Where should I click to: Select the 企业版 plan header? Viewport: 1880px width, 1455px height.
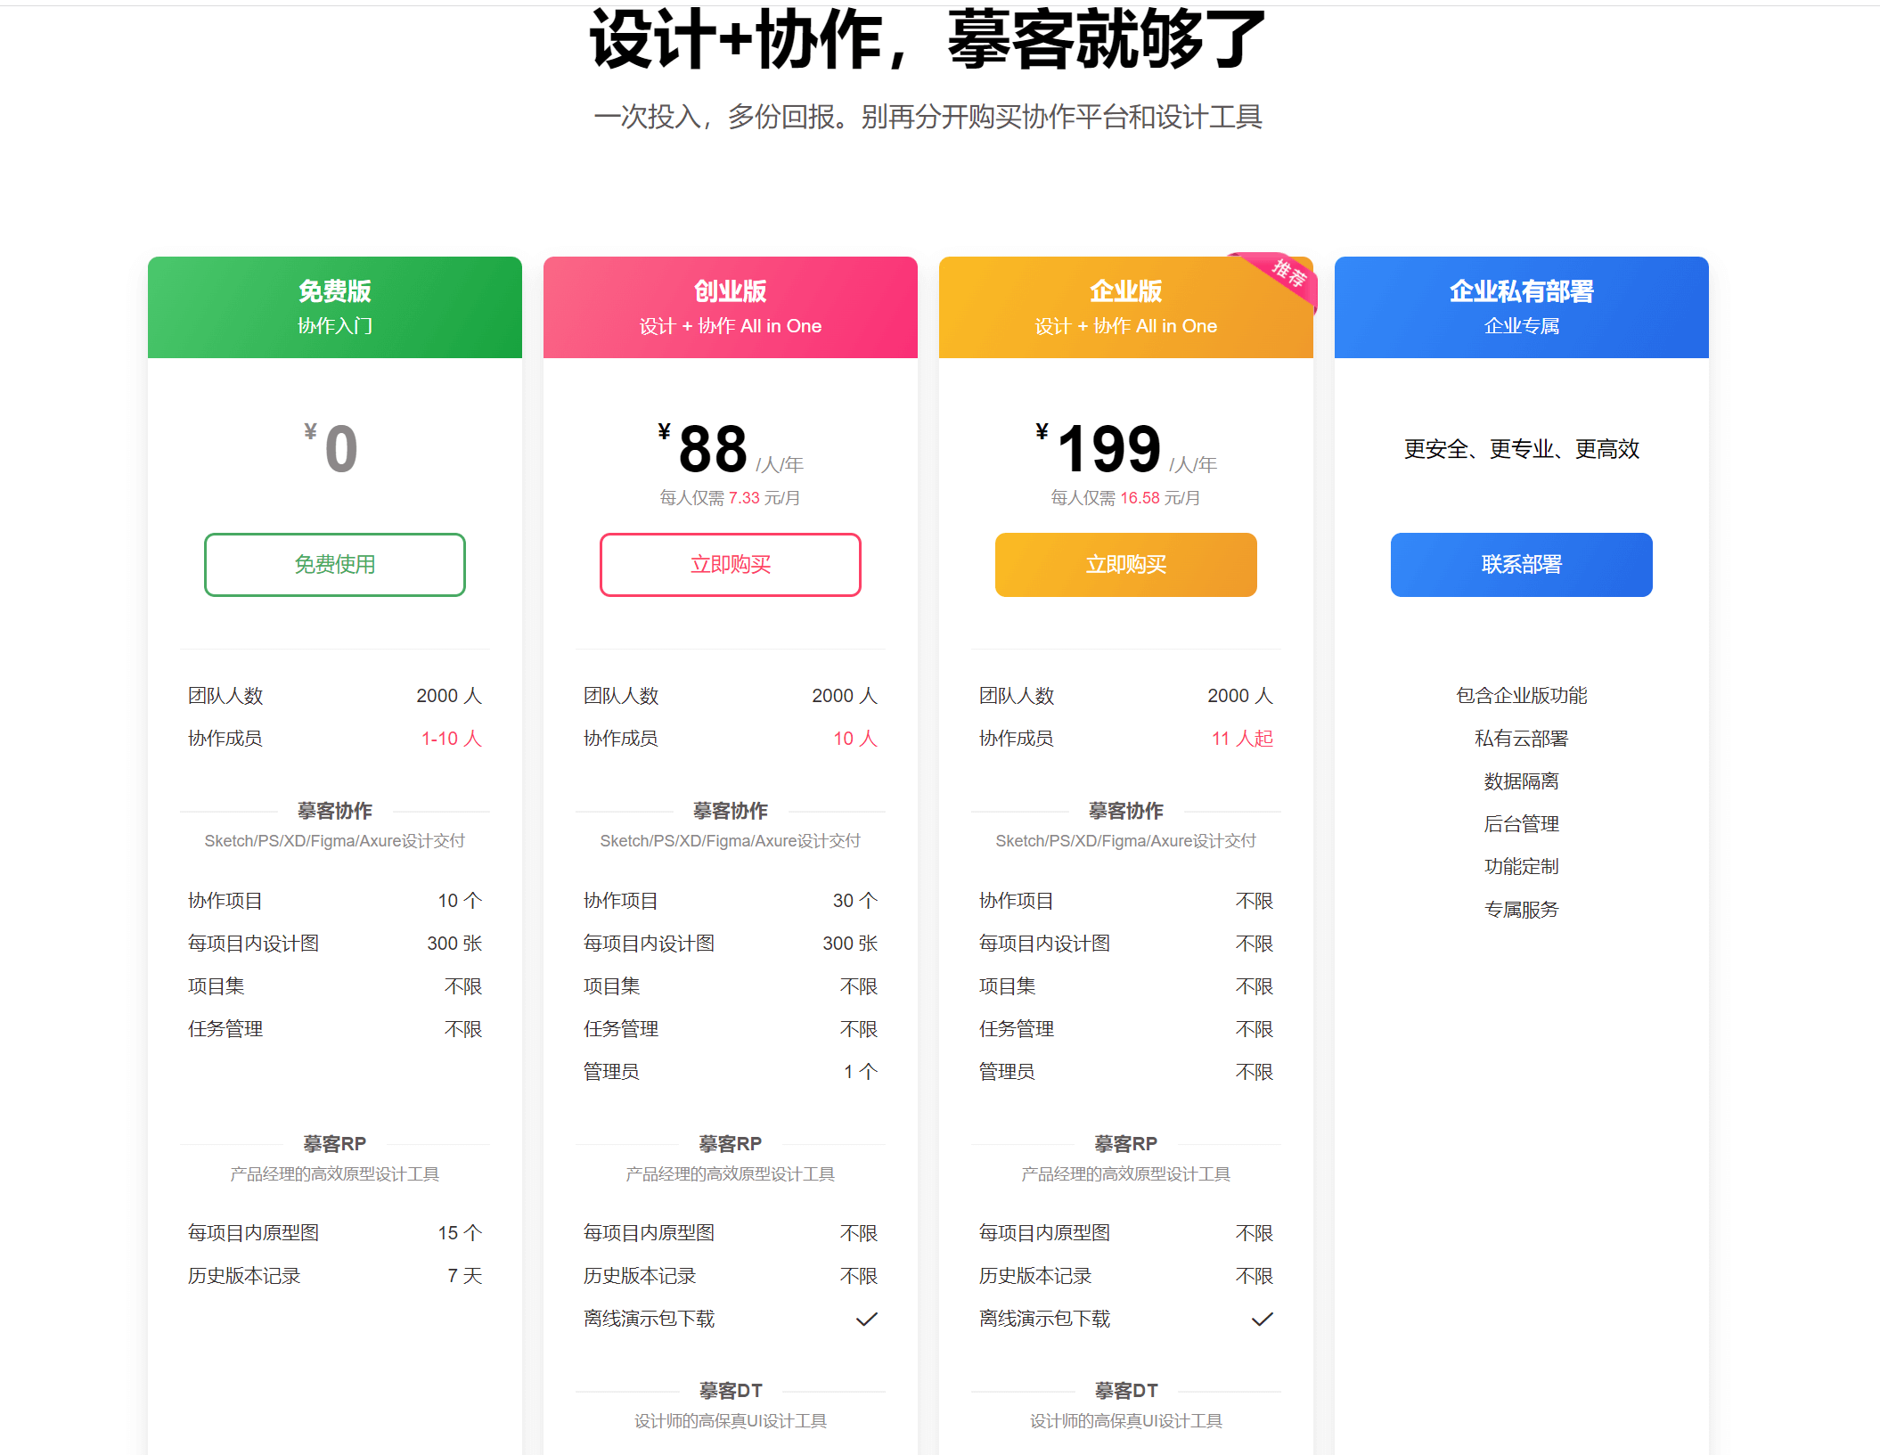pos(1126,307)
